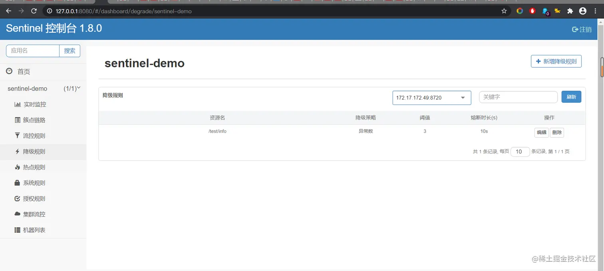Open 实时监控 real-time monitoring
Screen dimensions: 604x271
click(x=35, y=104)
